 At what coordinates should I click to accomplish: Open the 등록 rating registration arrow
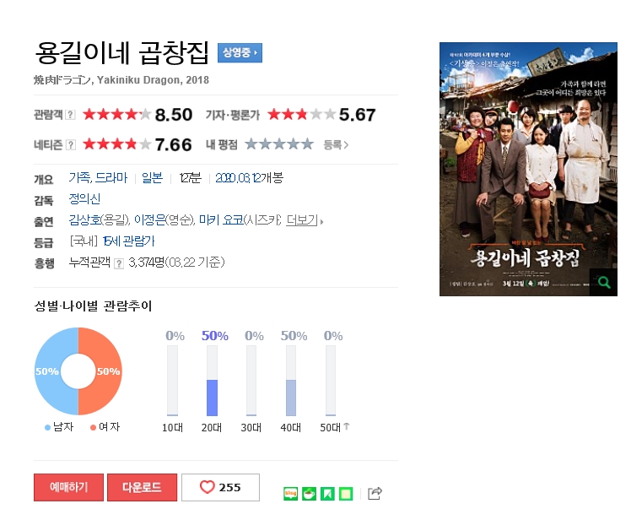[x=336, y=145]
